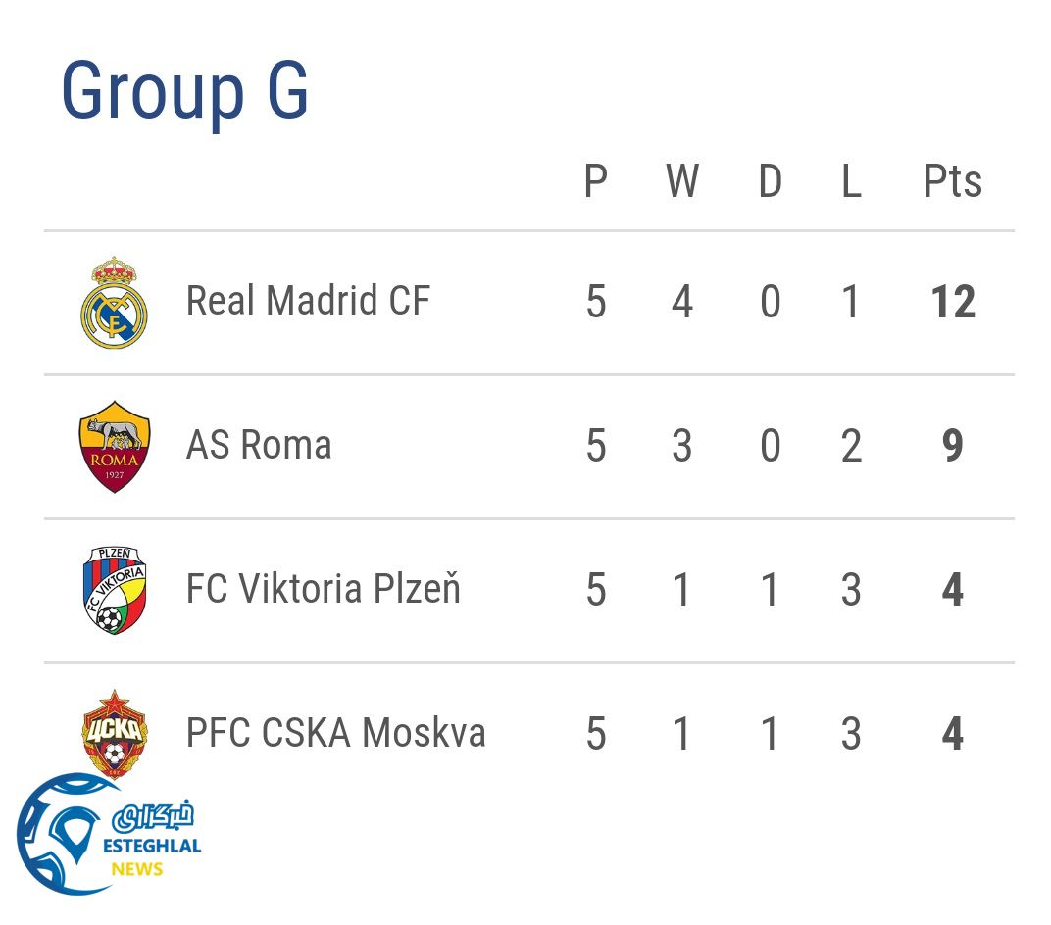Click the D column header

(x=771, y=182)
